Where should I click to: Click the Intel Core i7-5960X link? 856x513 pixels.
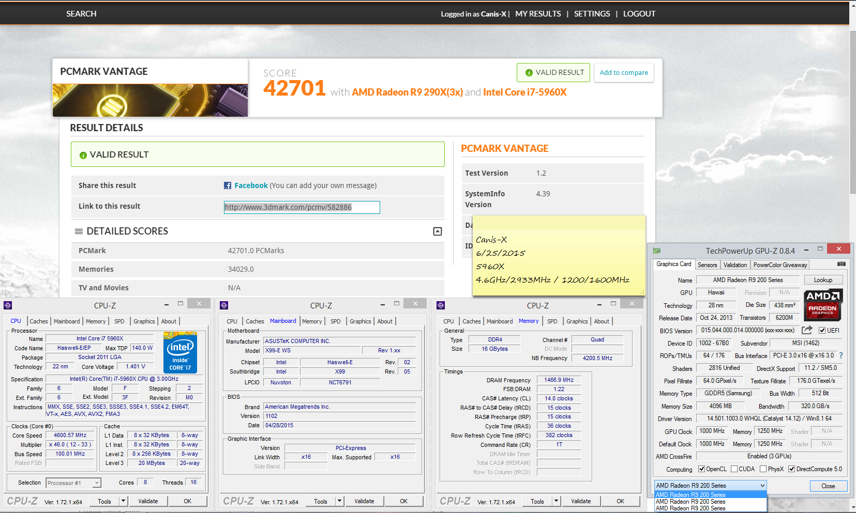click(525, 92)
